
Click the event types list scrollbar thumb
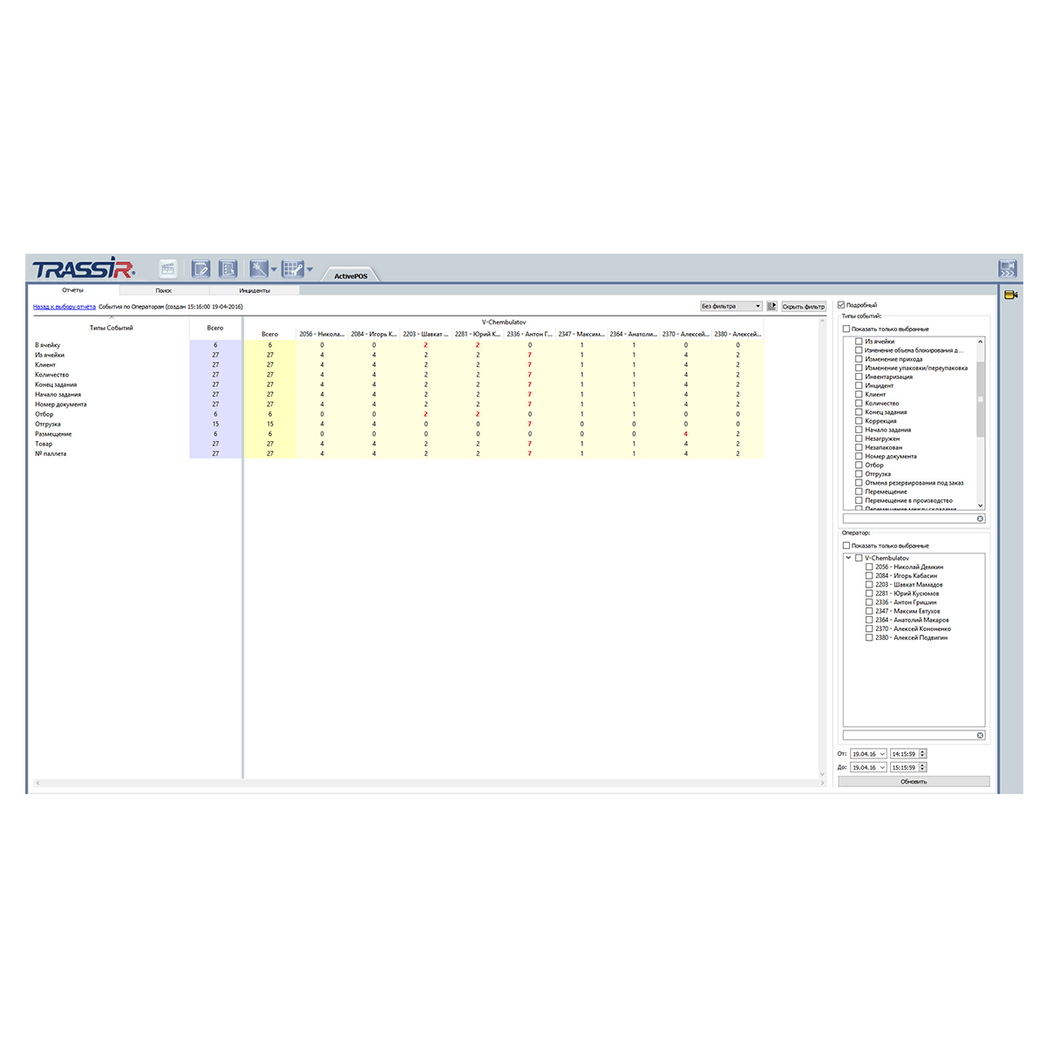[x=981, y=398]
